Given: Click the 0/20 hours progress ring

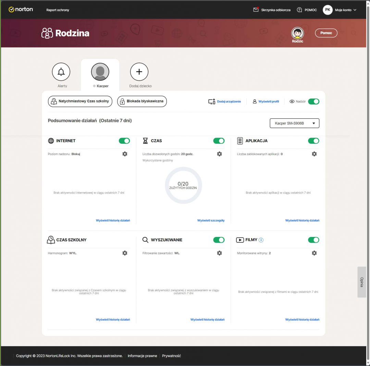Looking at the screenshot, I should click(x=183, y=185).
